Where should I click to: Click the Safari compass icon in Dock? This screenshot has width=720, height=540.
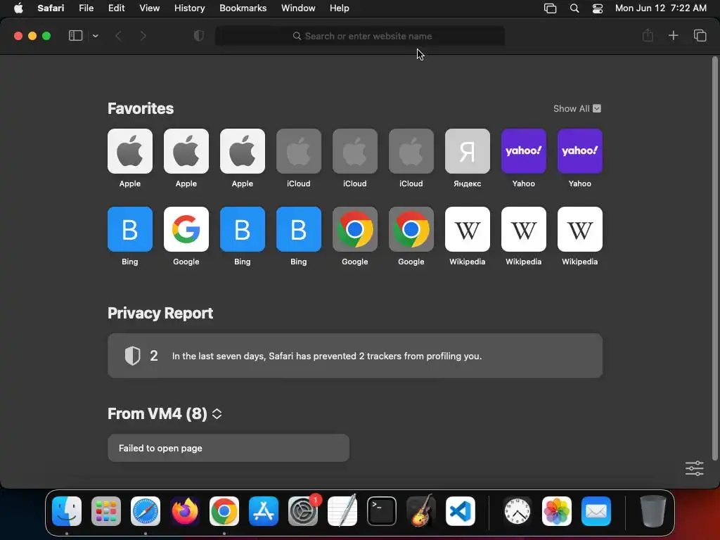click(146, 511)
